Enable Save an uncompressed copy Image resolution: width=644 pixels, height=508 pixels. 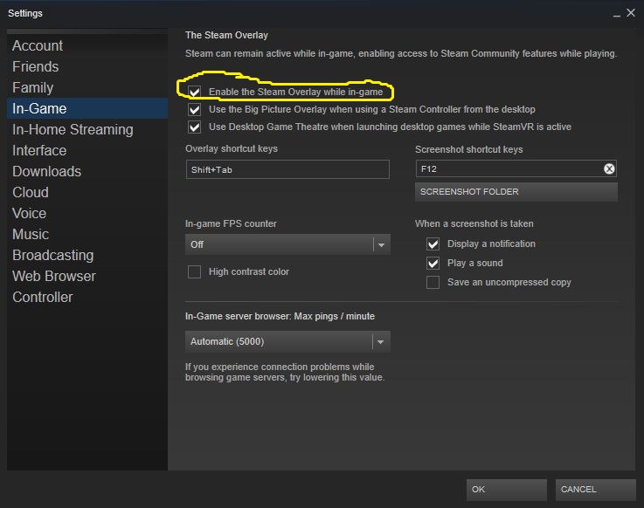click(433, 283)
